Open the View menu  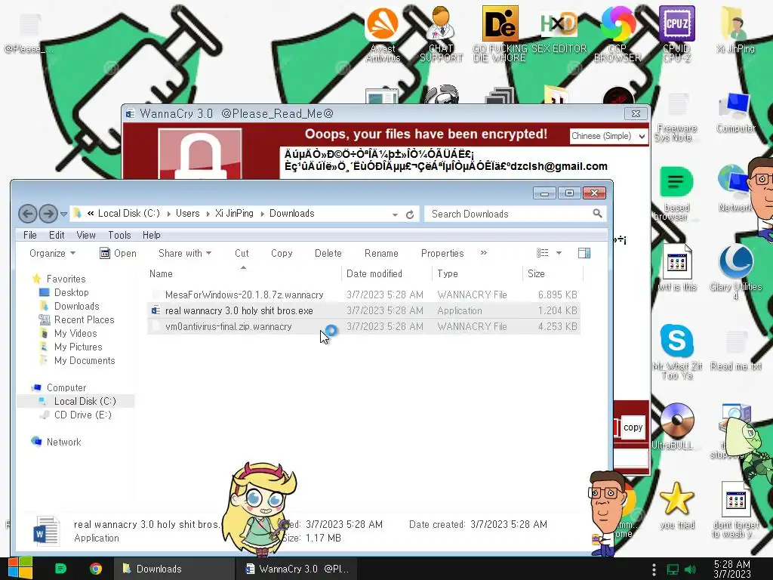86,236
